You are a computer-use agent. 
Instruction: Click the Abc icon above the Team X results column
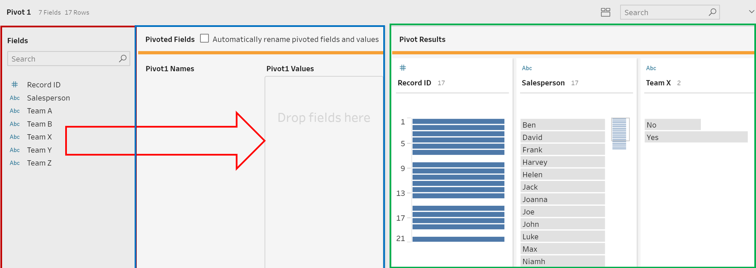pyautogui.click(x=651, y=68)
